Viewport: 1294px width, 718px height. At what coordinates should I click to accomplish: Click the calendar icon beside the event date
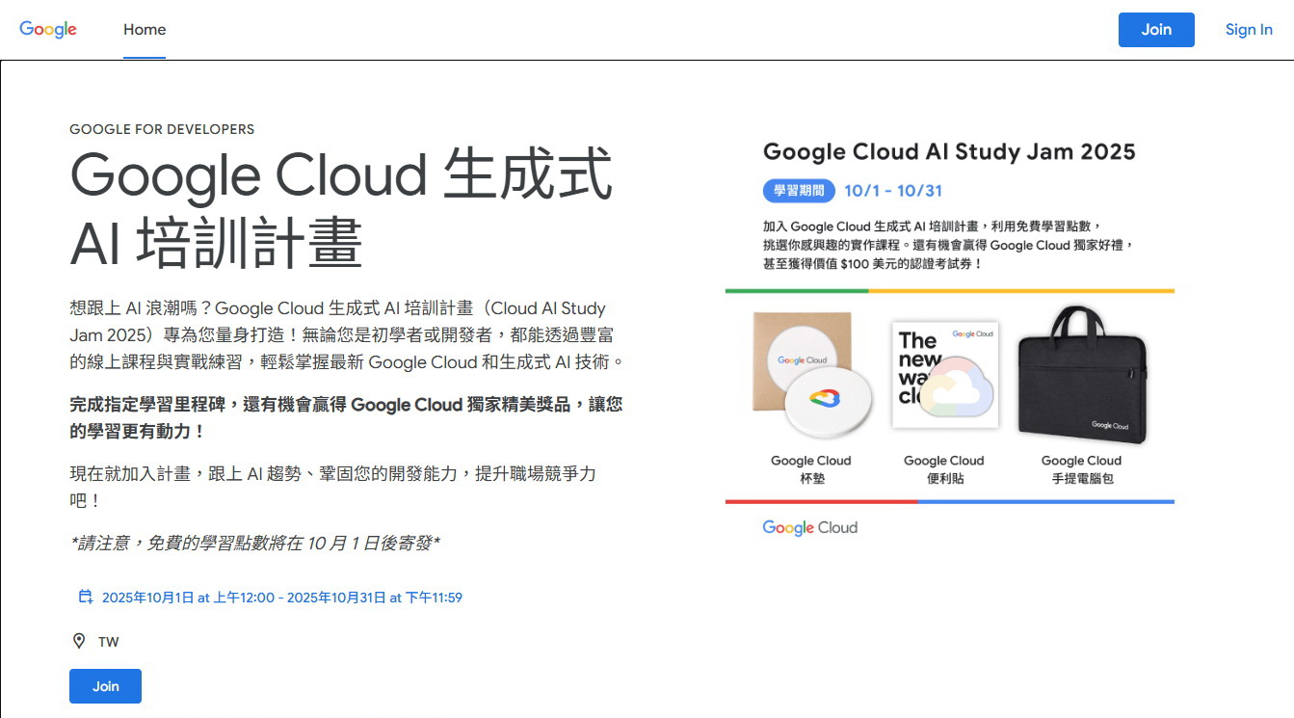pos(86,598)
